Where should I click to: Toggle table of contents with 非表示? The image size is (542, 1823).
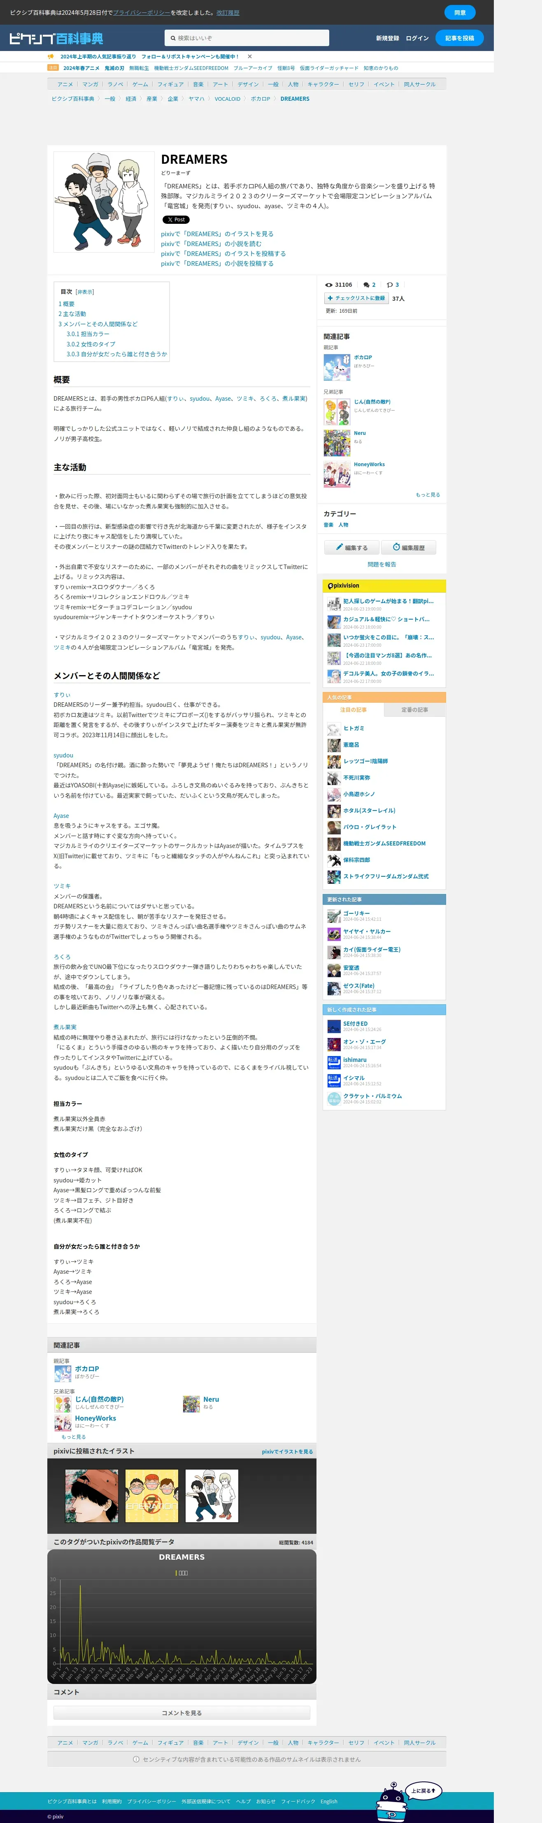[x=85, y=292]
